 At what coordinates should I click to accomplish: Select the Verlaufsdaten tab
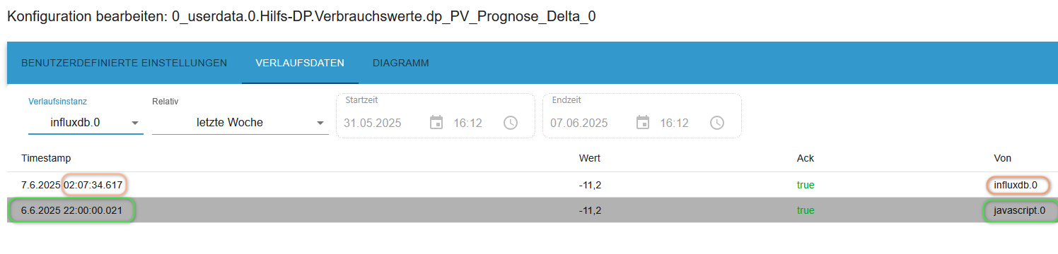[300, 63]
